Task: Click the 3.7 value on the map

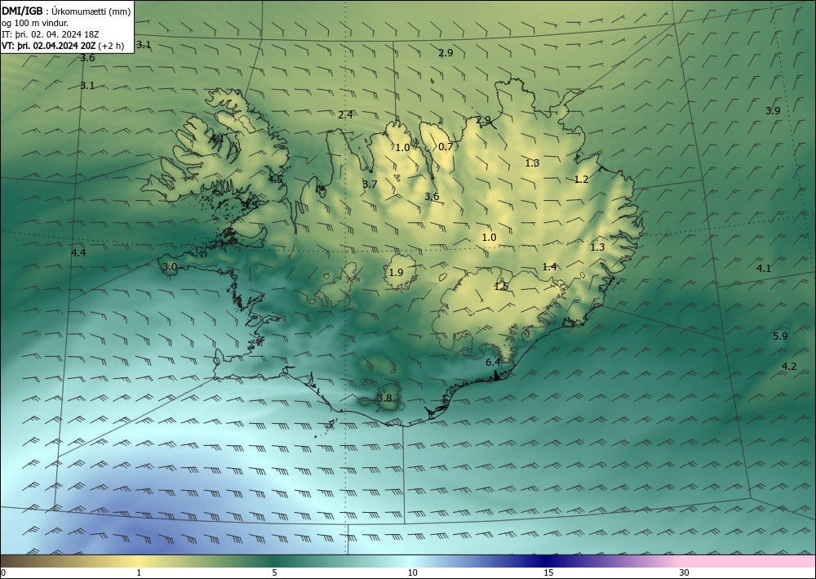Action: (x=370, y=185)
